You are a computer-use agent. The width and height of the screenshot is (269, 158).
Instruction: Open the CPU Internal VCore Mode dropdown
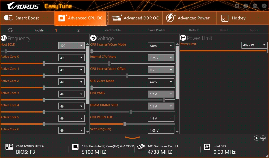tap(161, 46)
